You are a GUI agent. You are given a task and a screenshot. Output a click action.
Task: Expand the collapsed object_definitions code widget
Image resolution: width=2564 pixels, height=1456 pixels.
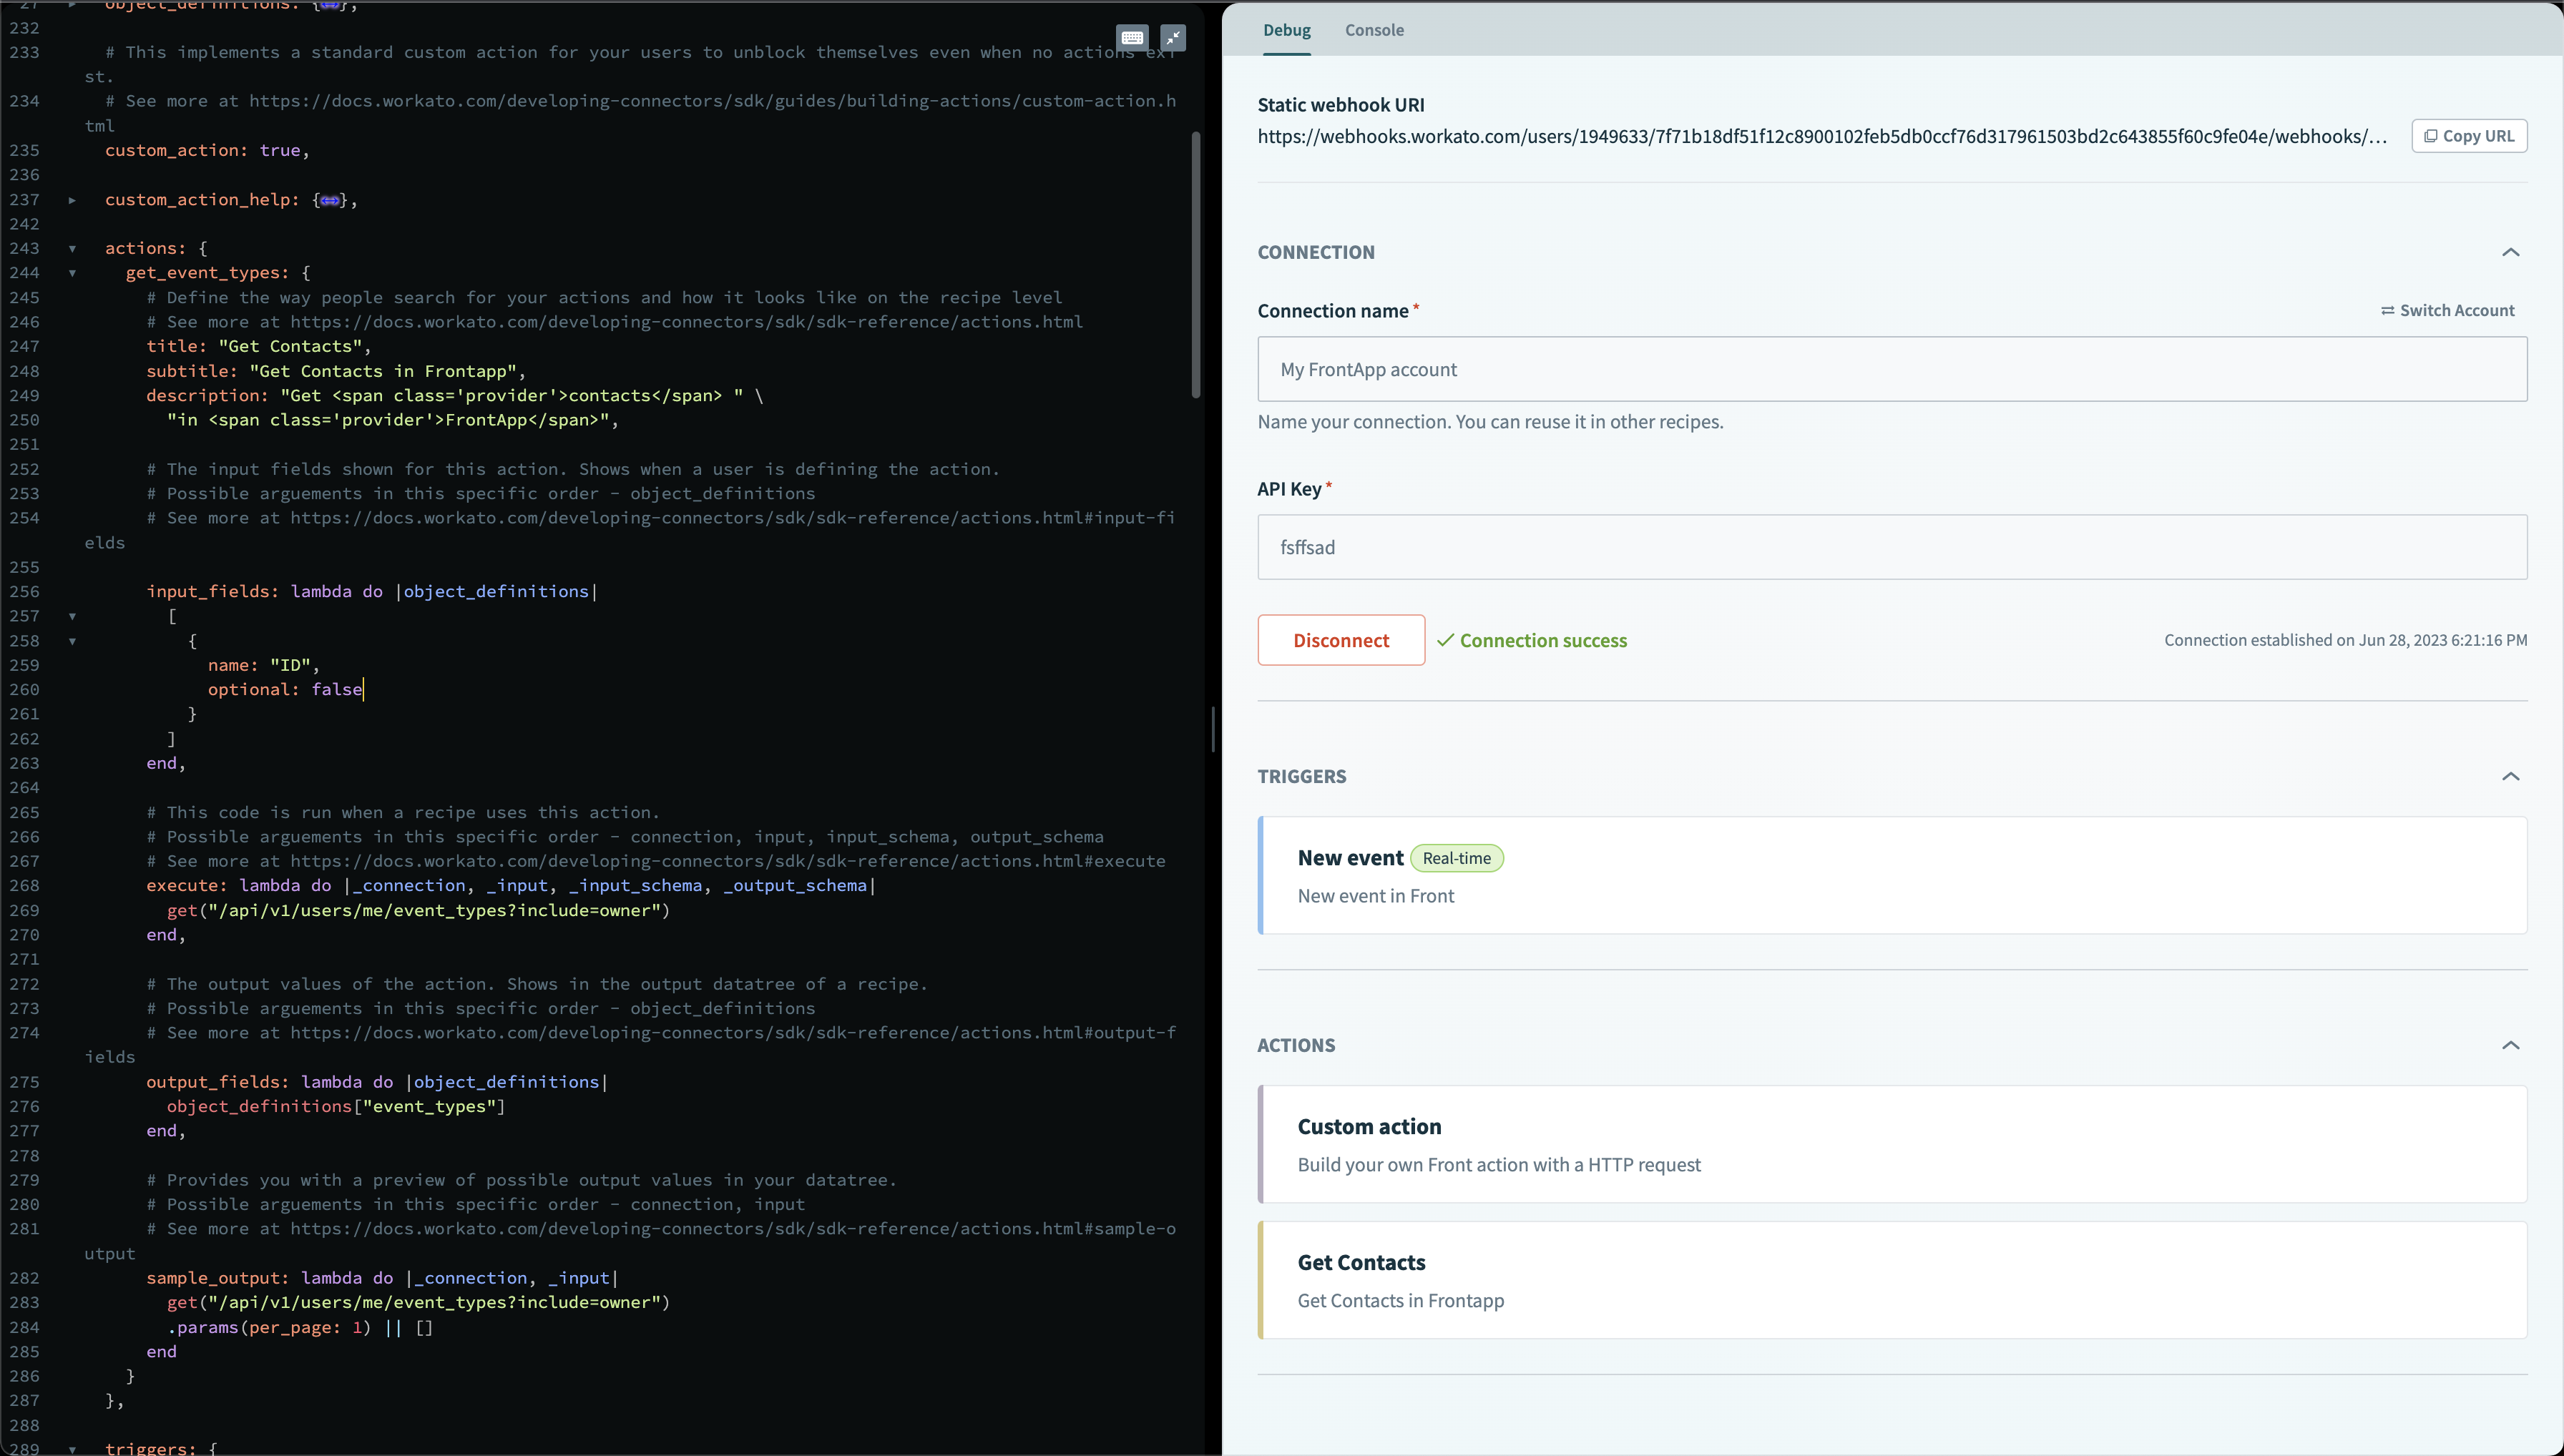tap(328, 6)
